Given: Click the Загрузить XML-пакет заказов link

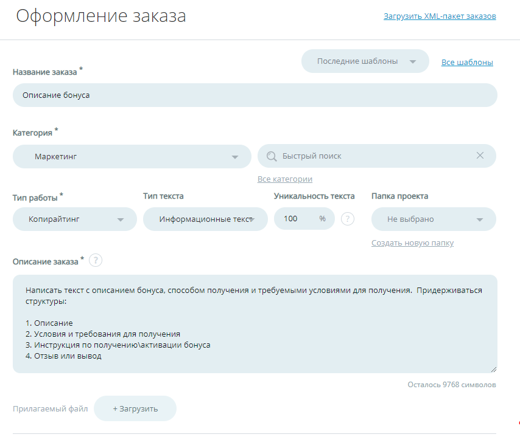Looking at the screenshot, I should pyautogui.click(x=440, y=16).
